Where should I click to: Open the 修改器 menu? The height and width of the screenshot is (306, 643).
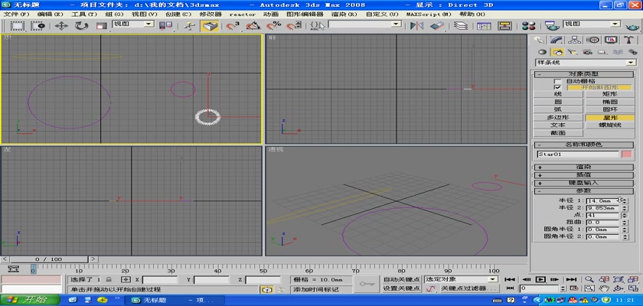[x=211, y=14]
